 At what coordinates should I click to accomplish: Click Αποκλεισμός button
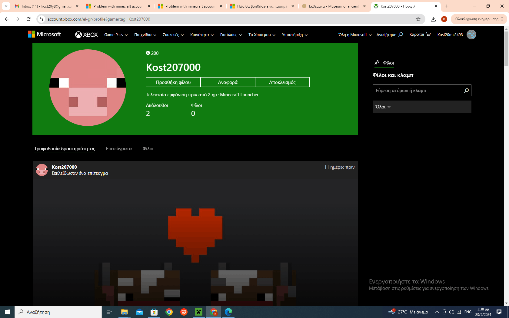(x=282, y=82)
